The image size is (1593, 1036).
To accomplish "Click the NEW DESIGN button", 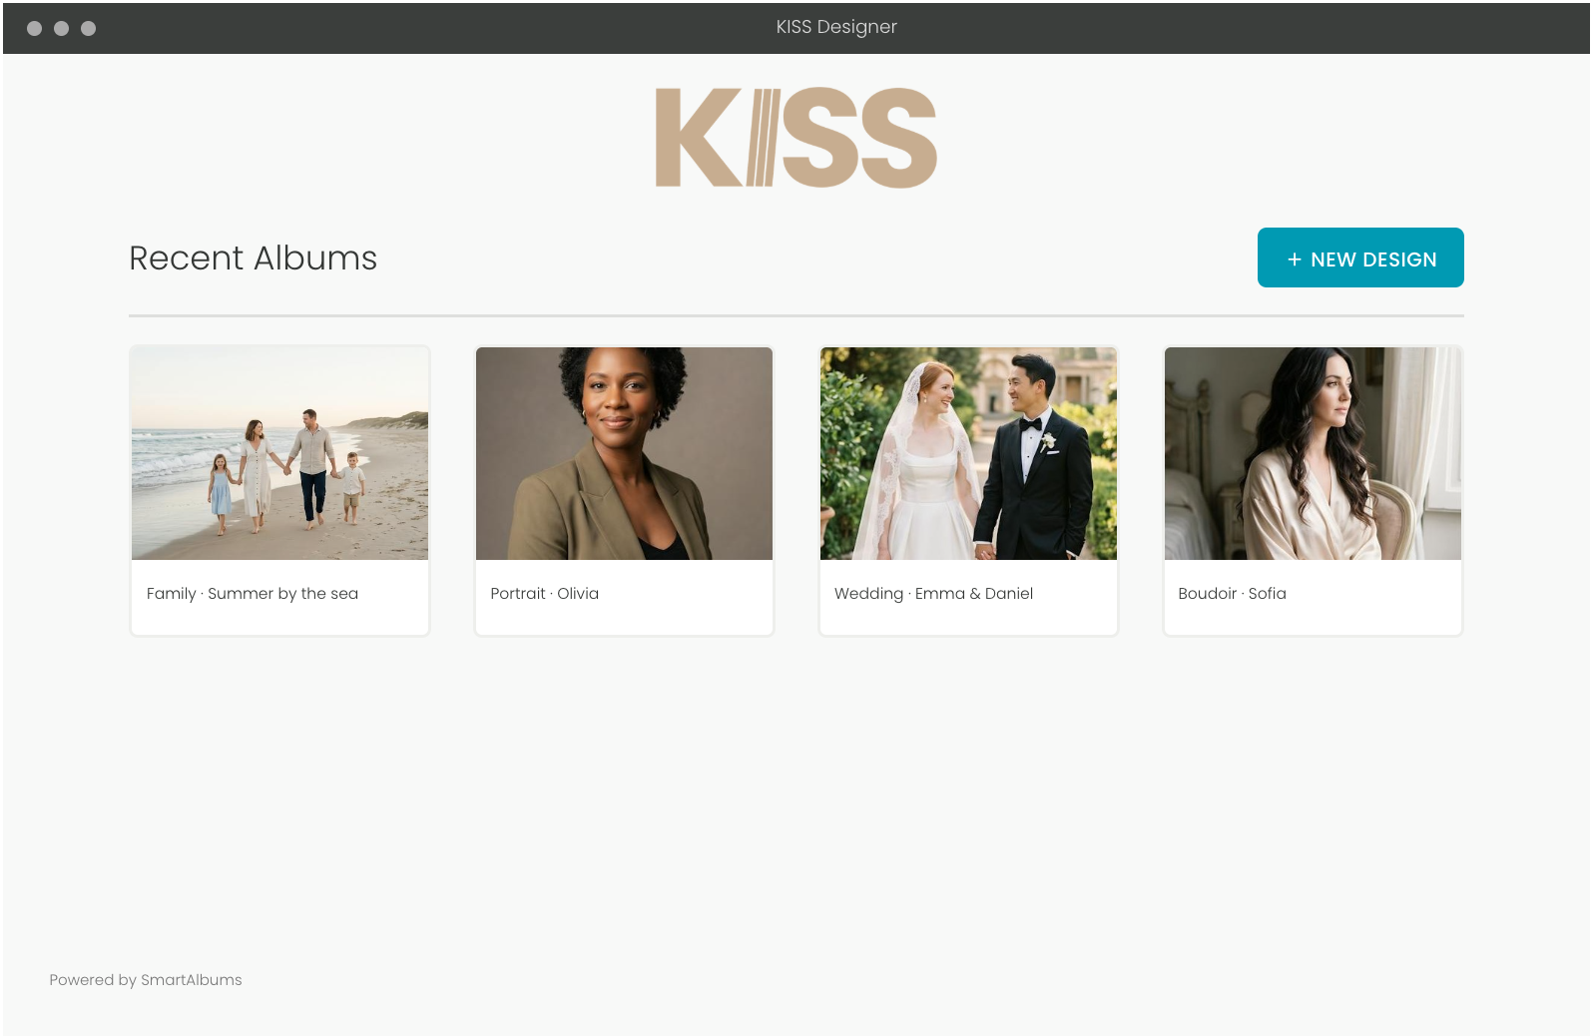I will coord(1360,258).
